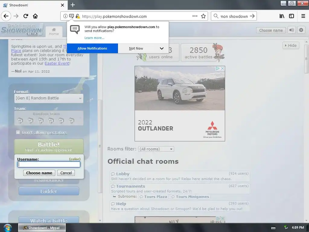Click the Battle! find opponent button
The width and height of the screenshot is (309, 232).
(x=49, y=147)
